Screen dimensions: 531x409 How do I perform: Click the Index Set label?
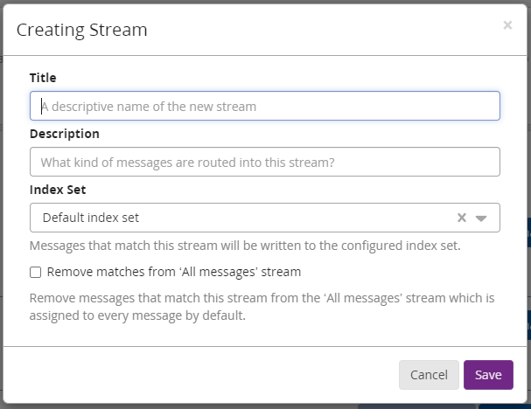[58, 190]
